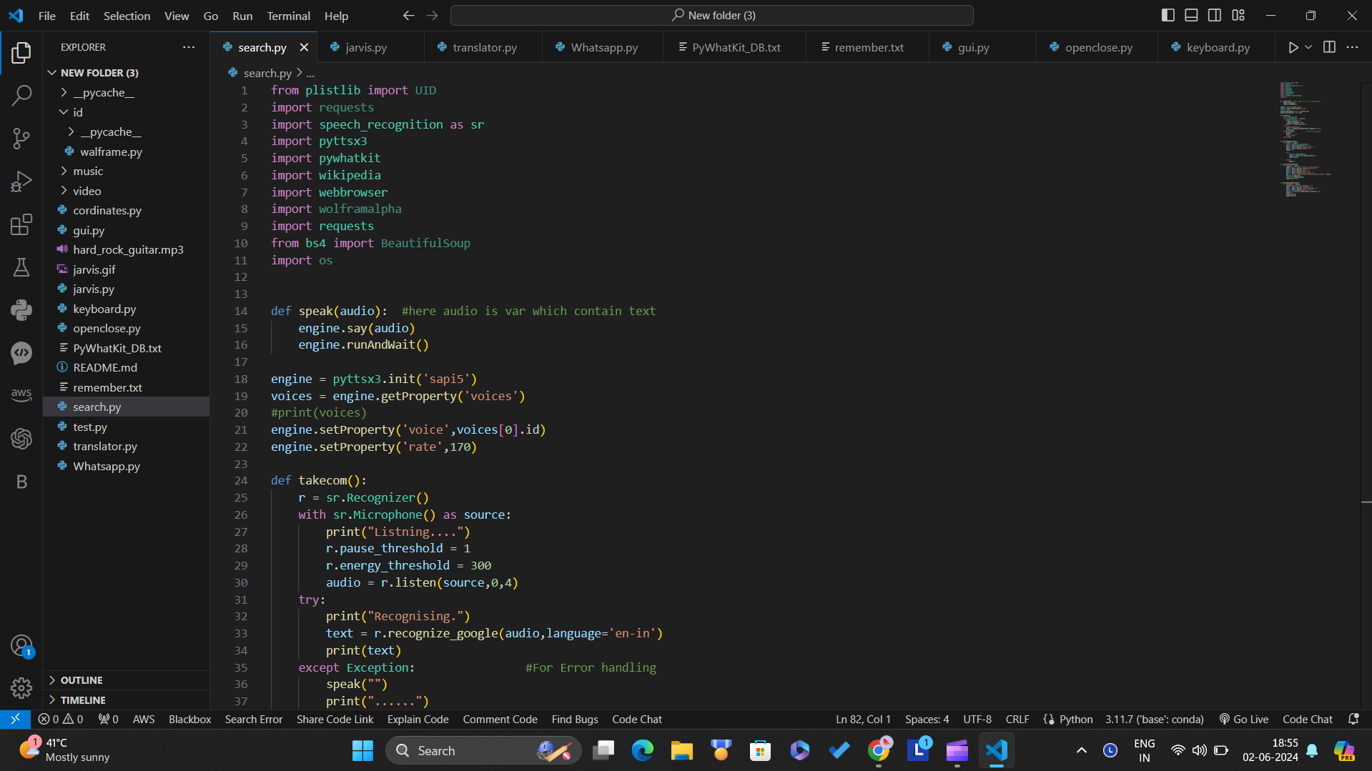
Task: Toggle Primary Side Bar visibility
Action: (1168, 15)
